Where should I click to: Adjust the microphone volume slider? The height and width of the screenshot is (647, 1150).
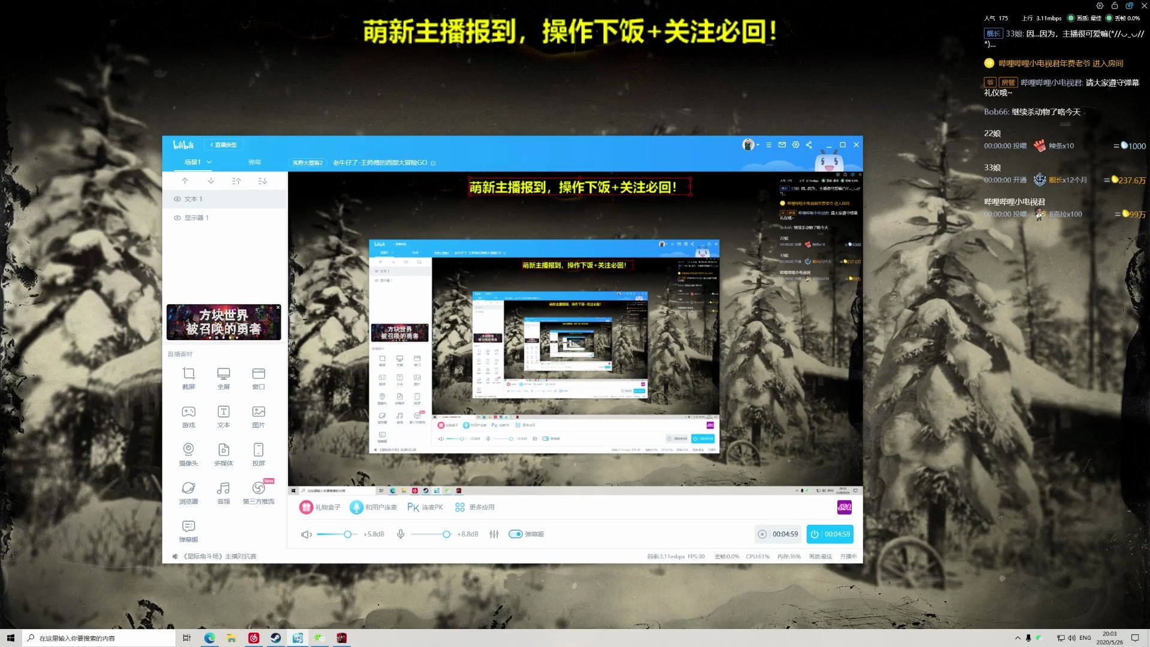click(x=446, y=534)
